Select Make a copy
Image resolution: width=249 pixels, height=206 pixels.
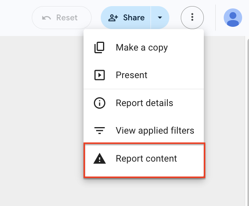click(144, 47)
